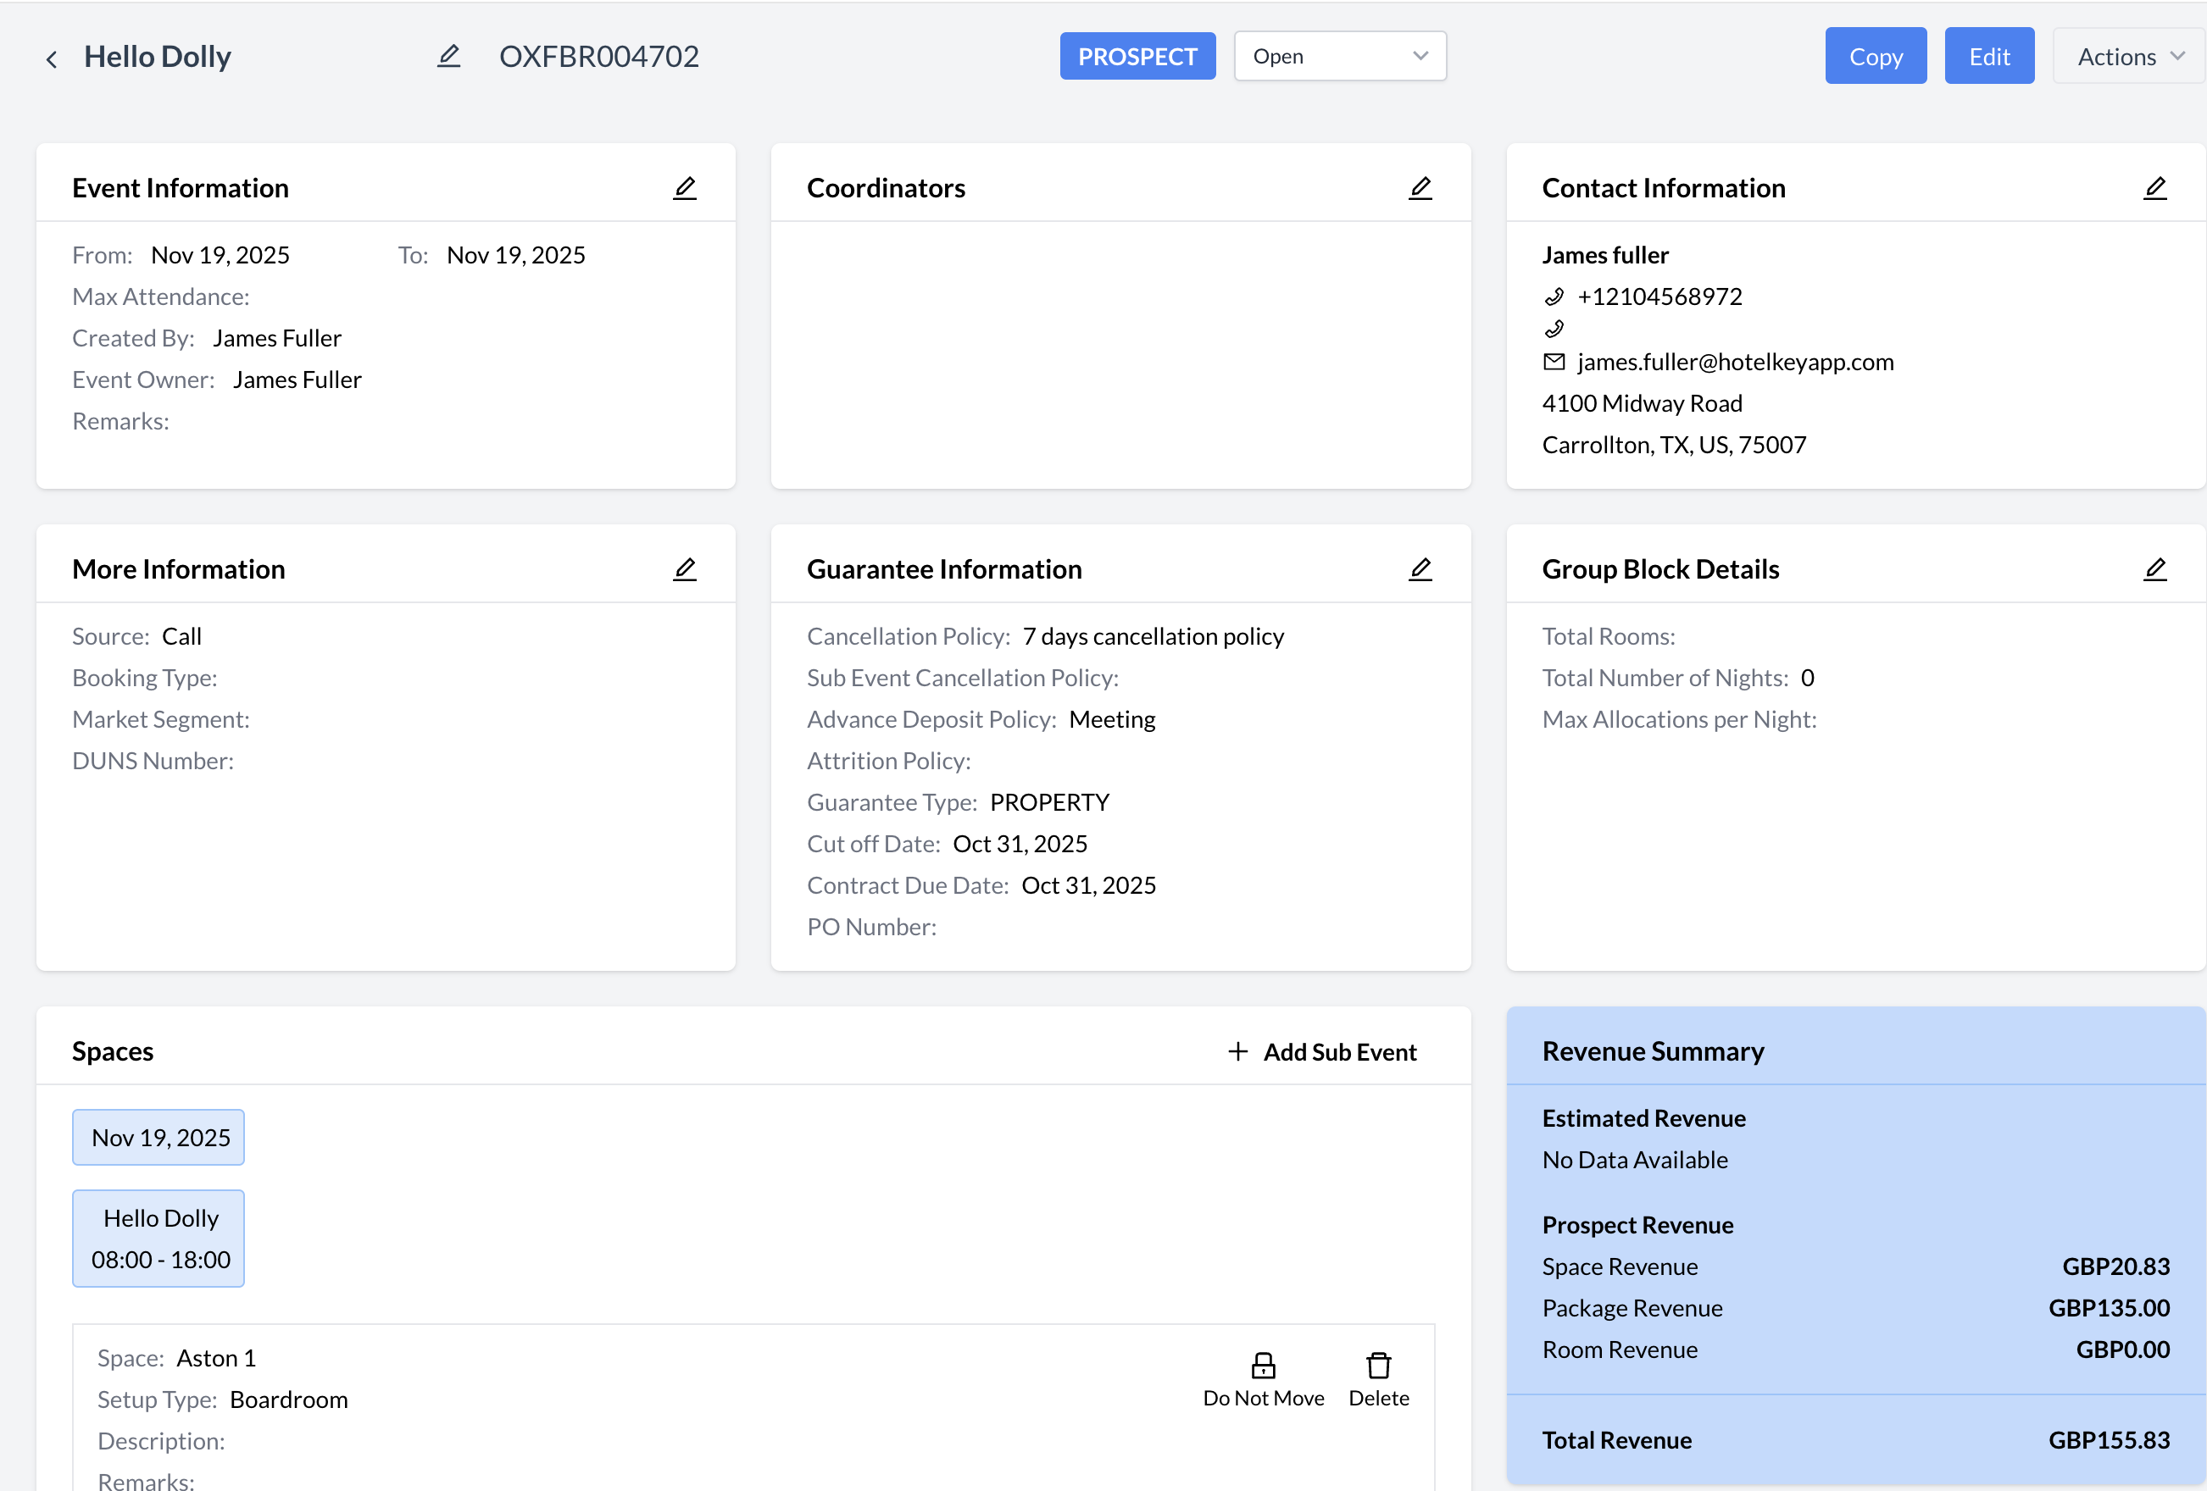Viewport: 2207px width, 1491px height.
Task: Select the Hello Dolly 08:00 - 18:00 sub event
Action: pyautogui.click(x=159, y=1239)
